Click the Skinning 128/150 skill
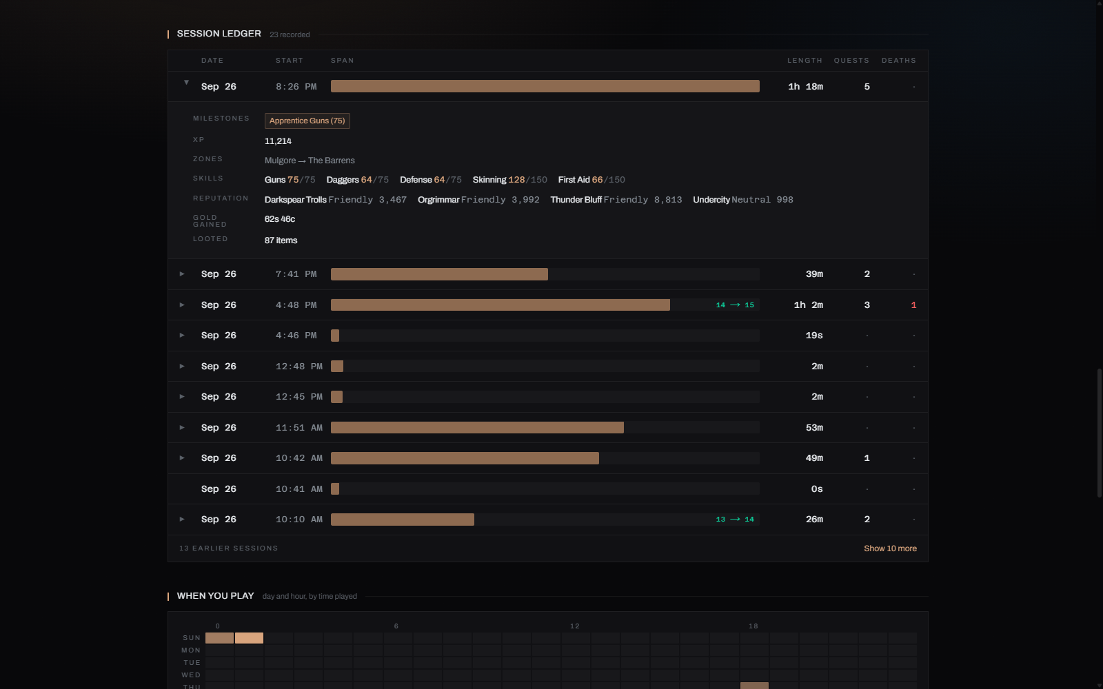 click(x=510, y=180)
